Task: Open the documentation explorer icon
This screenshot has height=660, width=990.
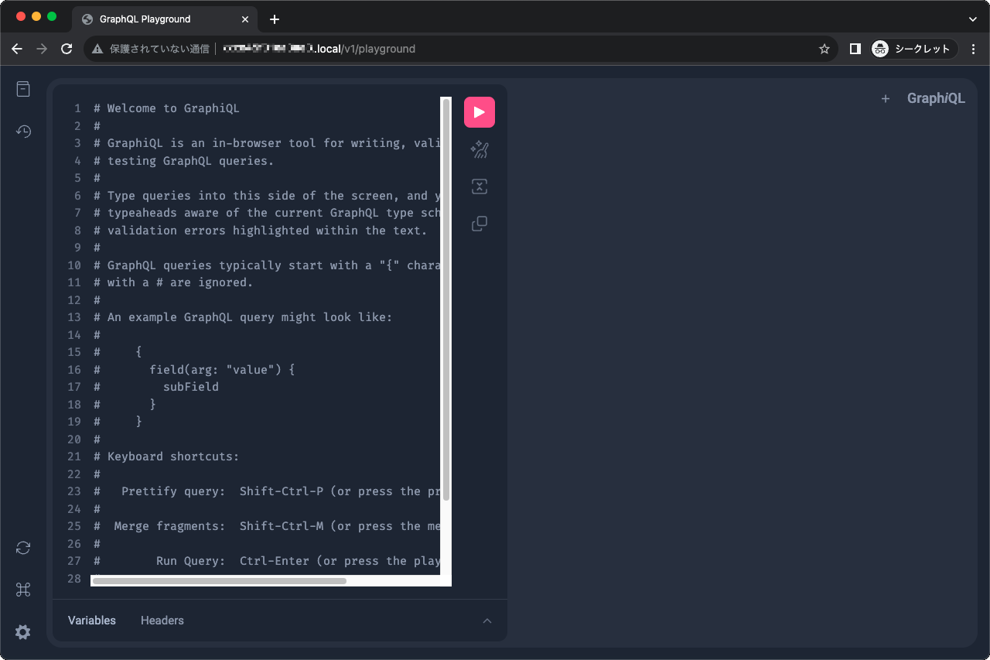Action: click(23, 89)
